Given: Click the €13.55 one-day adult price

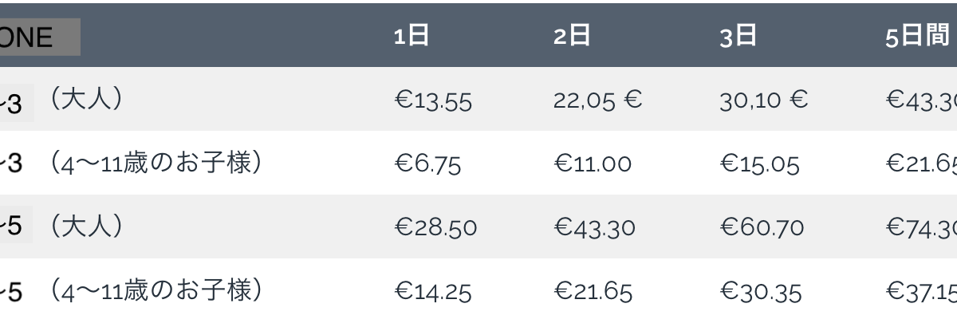Looking at the screenshot, I should [x=433, y=100].
